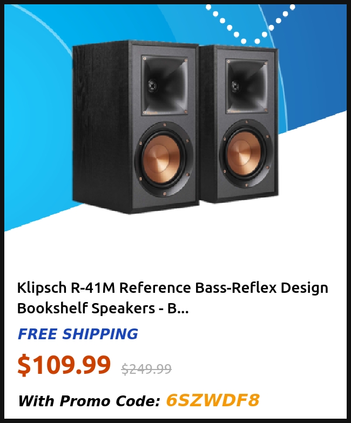351x423 pixels.
Task: Click the Klipsch badge on right speaker
Action: [234, 110]
